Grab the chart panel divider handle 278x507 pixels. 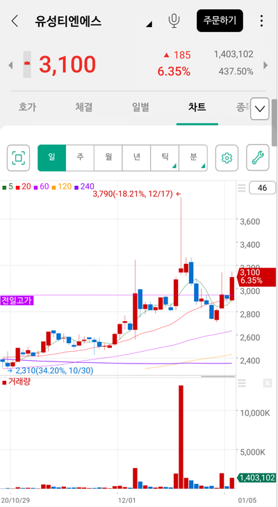[x=218, y=376]
